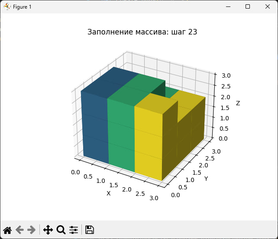Minimize the Figure 1 window
Screen dimensions: 278x239
pos(228,7)
